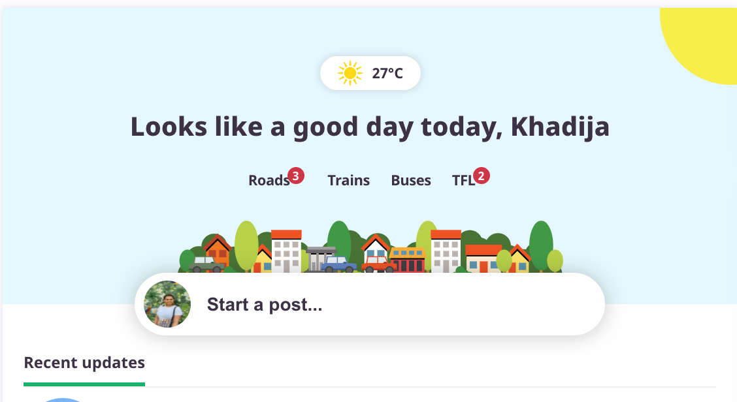Switch to the Trains tab
737x402 pixels.
349,180
